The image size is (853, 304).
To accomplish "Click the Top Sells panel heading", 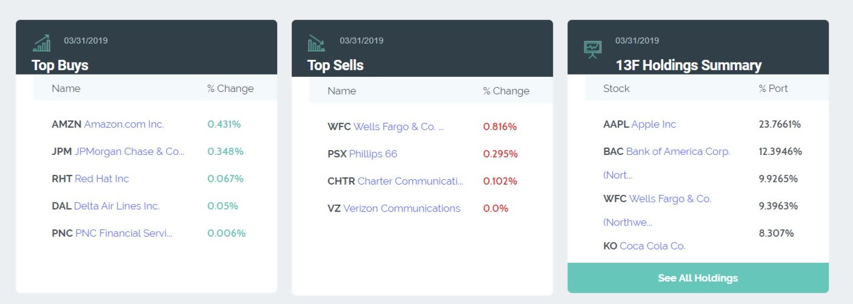I will coord(335,65).
